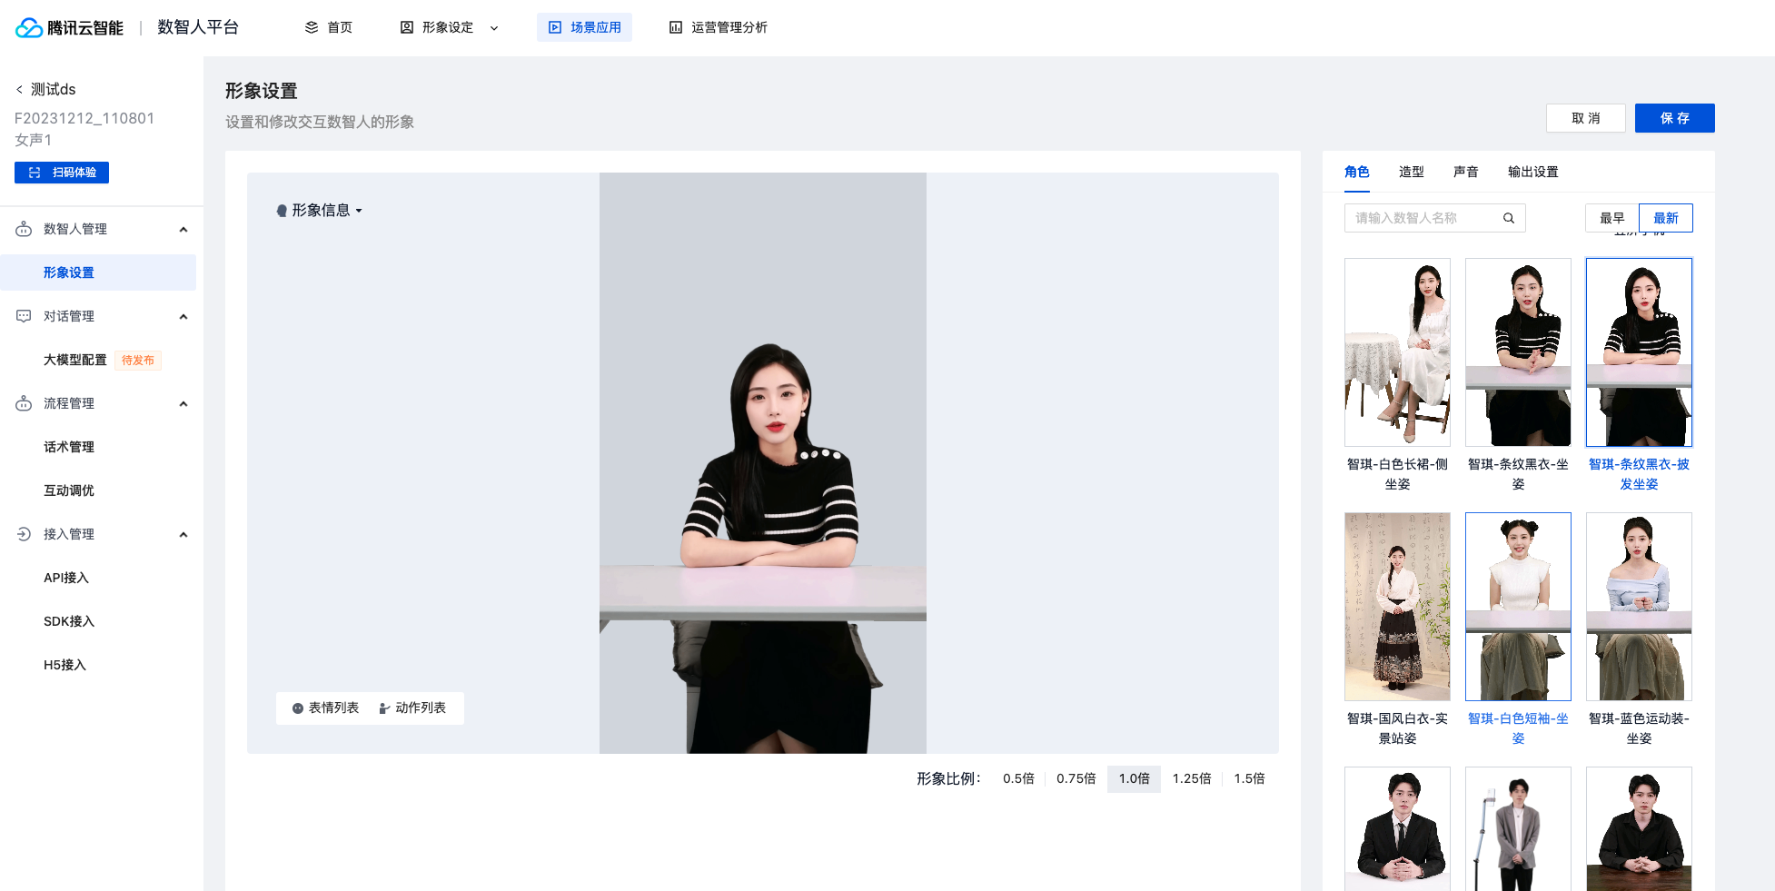The image size is (1775, 891).
Task: Click the chart icon beside 运营管理分析
Action: [676, 27]
